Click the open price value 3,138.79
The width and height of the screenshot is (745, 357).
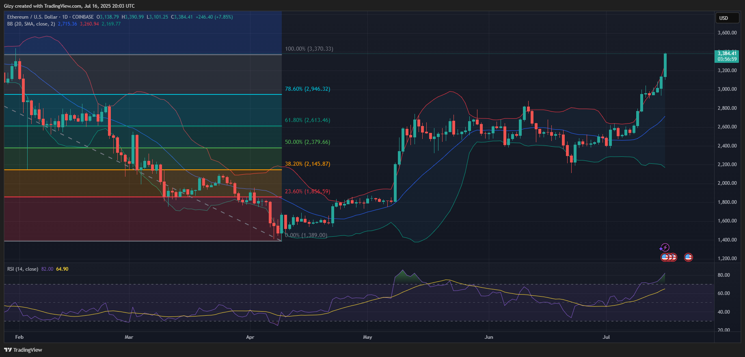pyautogui.click(x=110, y=17)
